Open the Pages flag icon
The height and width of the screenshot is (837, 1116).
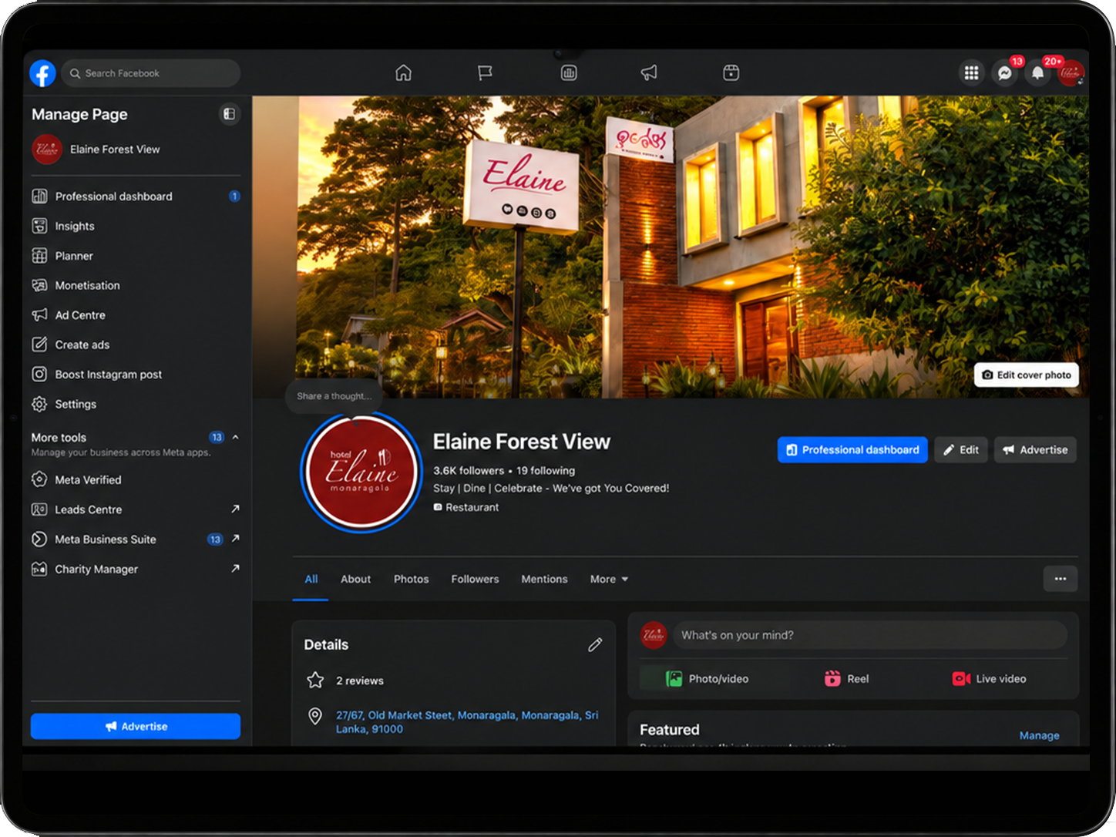pos(485,72)
